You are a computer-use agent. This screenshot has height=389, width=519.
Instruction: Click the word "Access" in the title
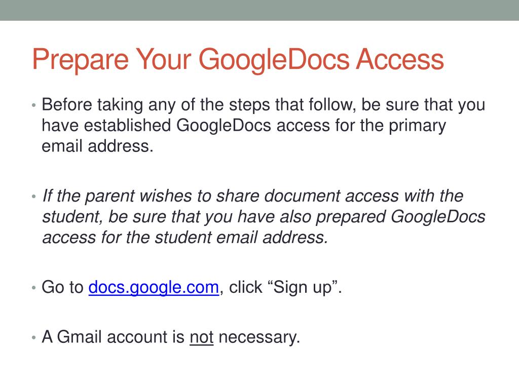pyautogui.click(x=400, y=60)
